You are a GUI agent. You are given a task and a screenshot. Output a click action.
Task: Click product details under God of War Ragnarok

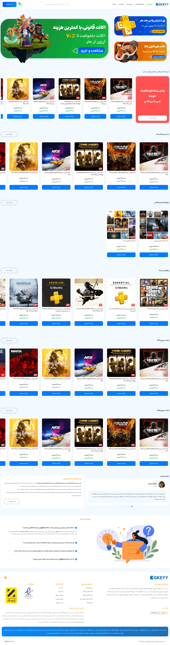24,323
